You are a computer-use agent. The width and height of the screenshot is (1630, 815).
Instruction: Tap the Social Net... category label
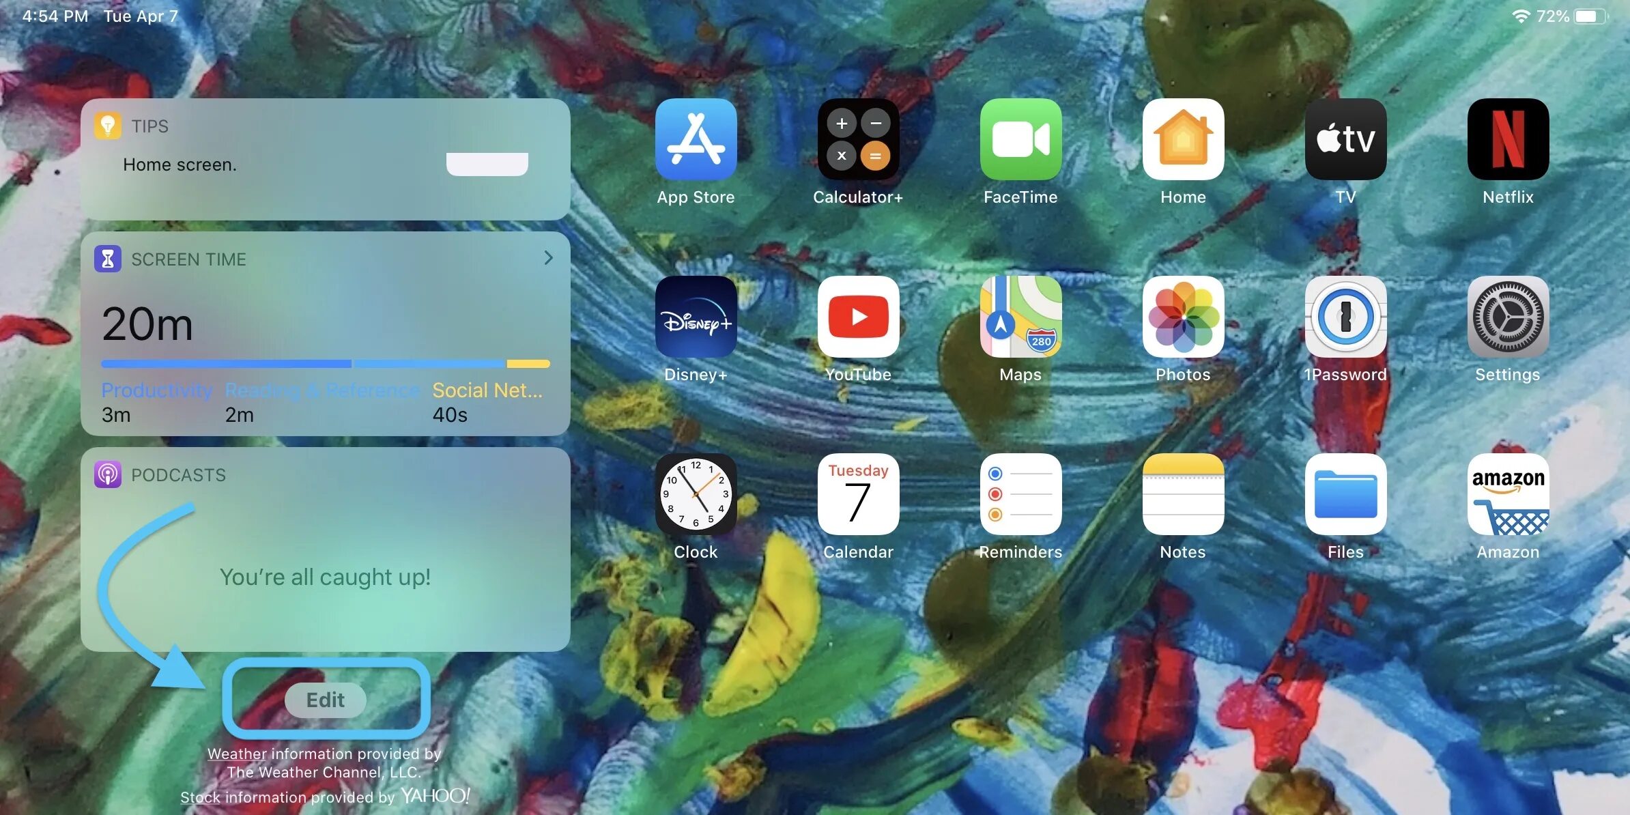[x=487, y=390]
